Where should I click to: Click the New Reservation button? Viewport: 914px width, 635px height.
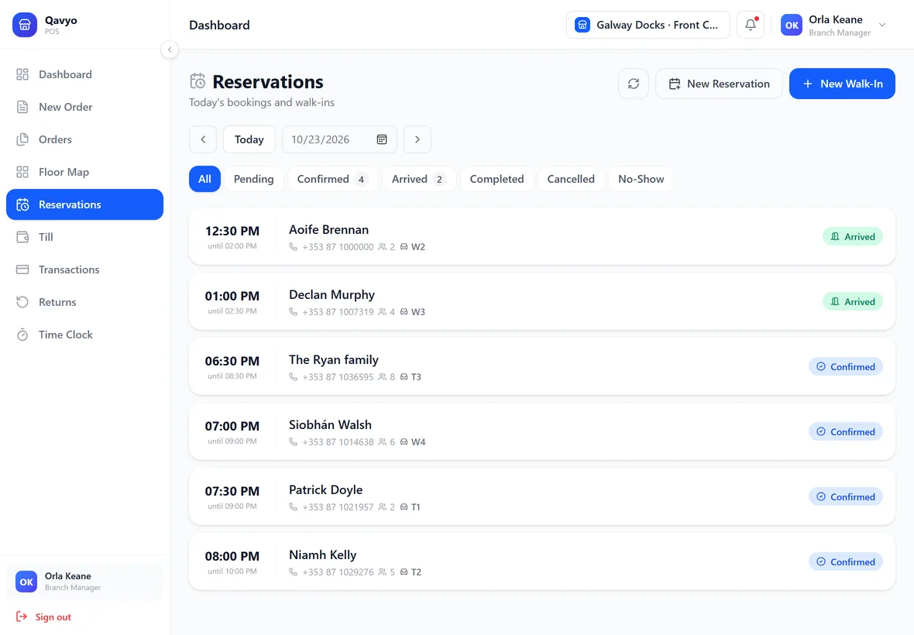[719, 84]
